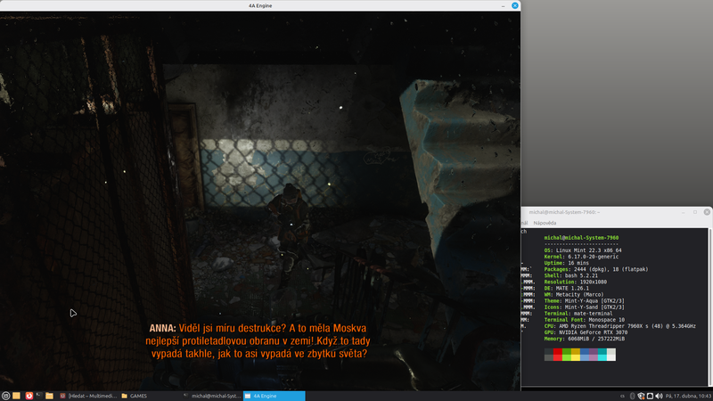Click the yellow neofetch color block

pos(576,355)
